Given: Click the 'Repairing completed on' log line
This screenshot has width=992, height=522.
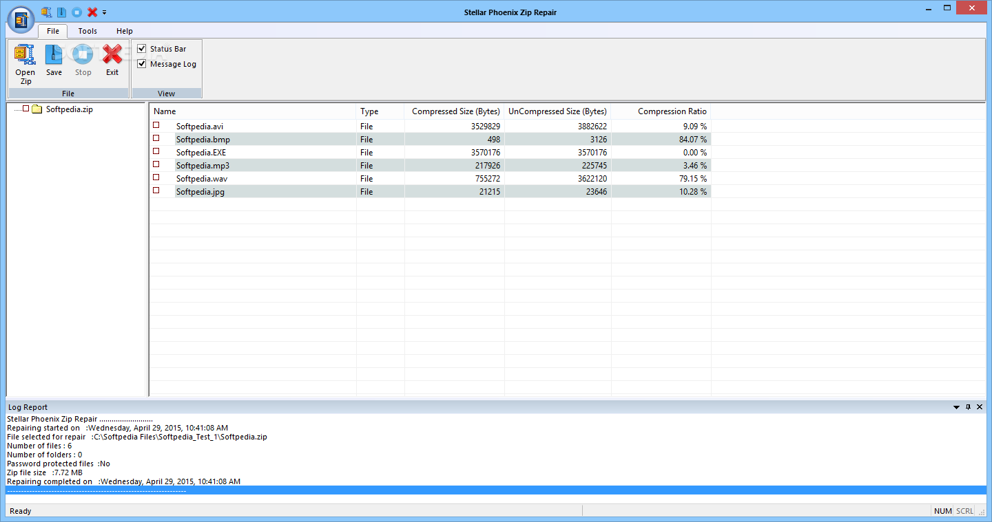Looking at the screenshot, I should point(124,481).
